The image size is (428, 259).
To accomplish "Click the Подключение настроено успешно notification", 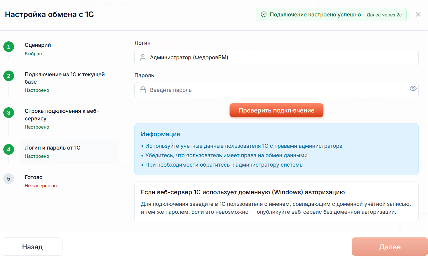I will coord(331,15).
